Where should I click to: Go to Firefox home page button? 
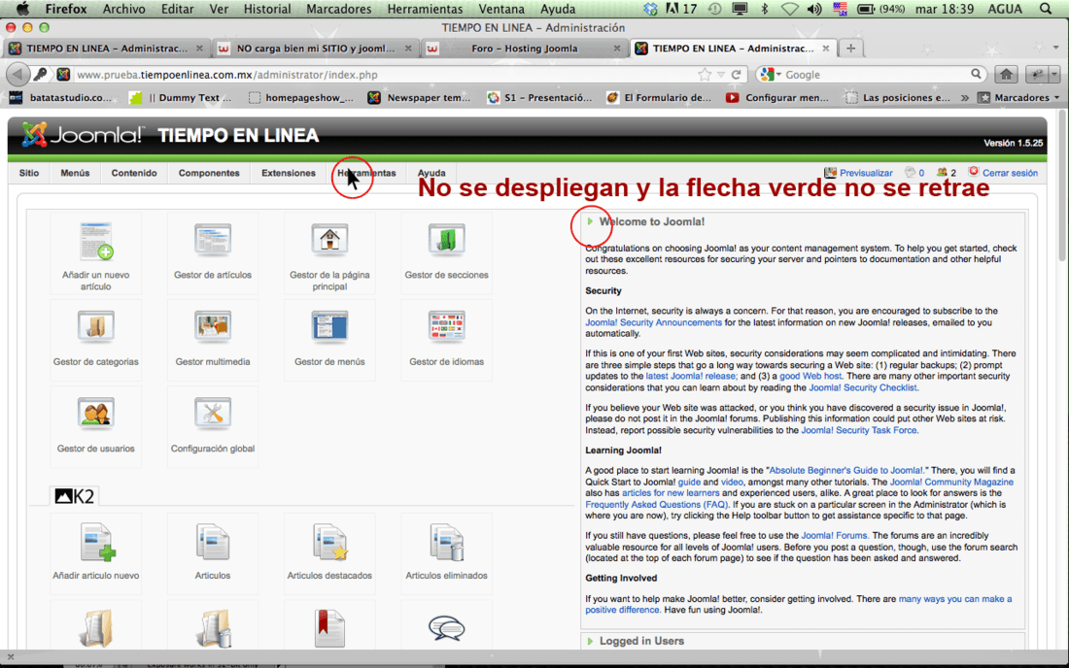[x=1006, y=74]
